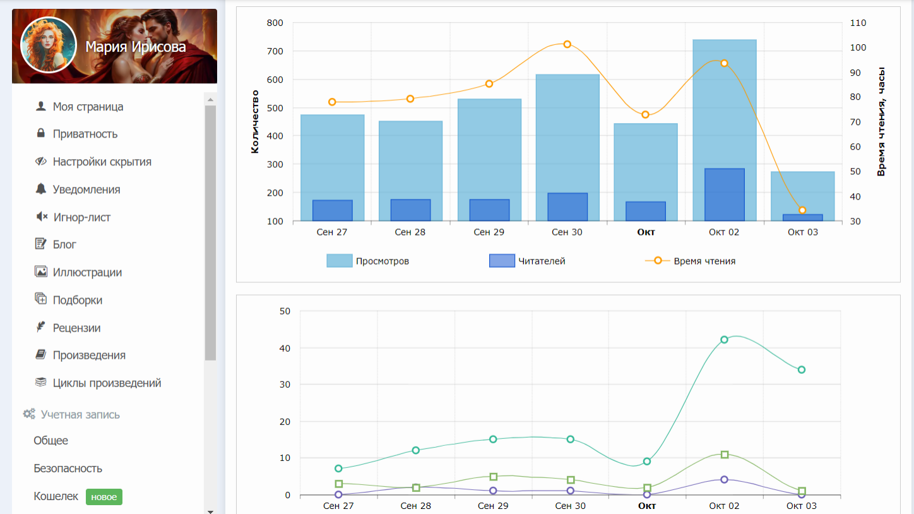Viewport: 914px width, 514px height.
Task: Open the Подборки section
Action: point(77,300)
